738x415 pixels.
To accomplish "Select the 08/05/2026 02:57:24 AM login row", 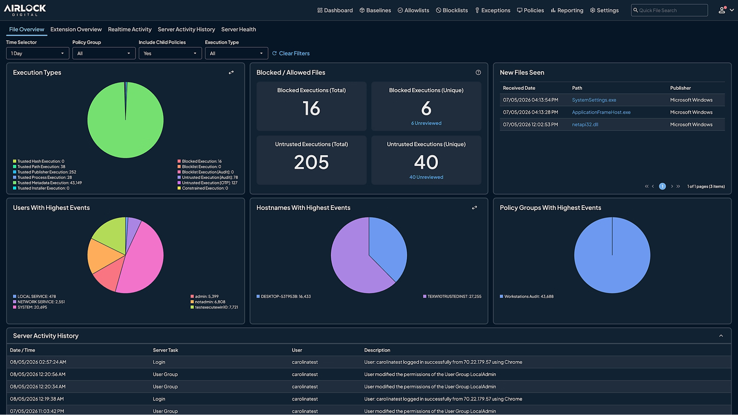I will (x=369, y=362).
